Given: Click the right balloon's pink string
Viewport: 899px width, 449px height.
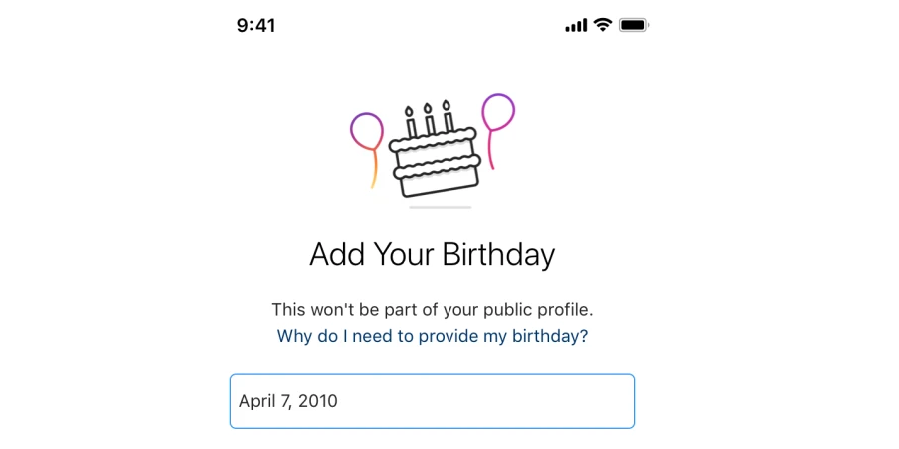Looking at the screenshot, I should click(490, 150).
